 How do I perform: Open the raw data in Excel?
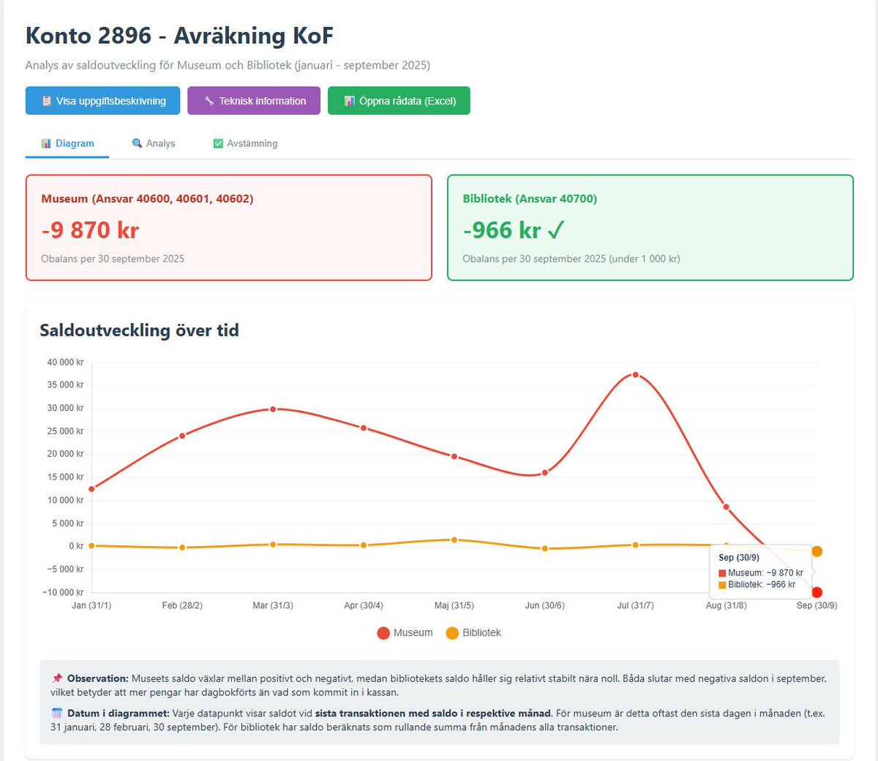pyautogui.click(x=399, y=100)
